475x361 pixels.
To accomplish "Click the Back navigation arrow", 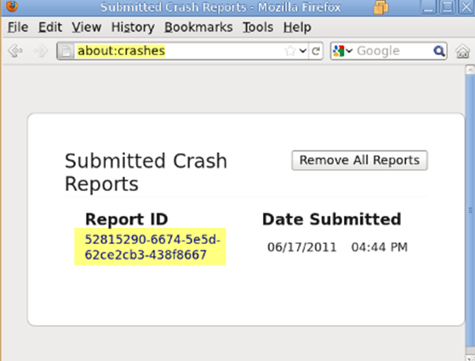I will point(15,50).
